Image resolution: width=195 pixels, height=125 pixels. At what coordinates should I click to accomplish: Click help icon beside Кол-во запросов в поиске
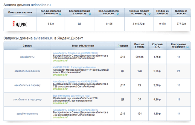click(x=118, y=14)
